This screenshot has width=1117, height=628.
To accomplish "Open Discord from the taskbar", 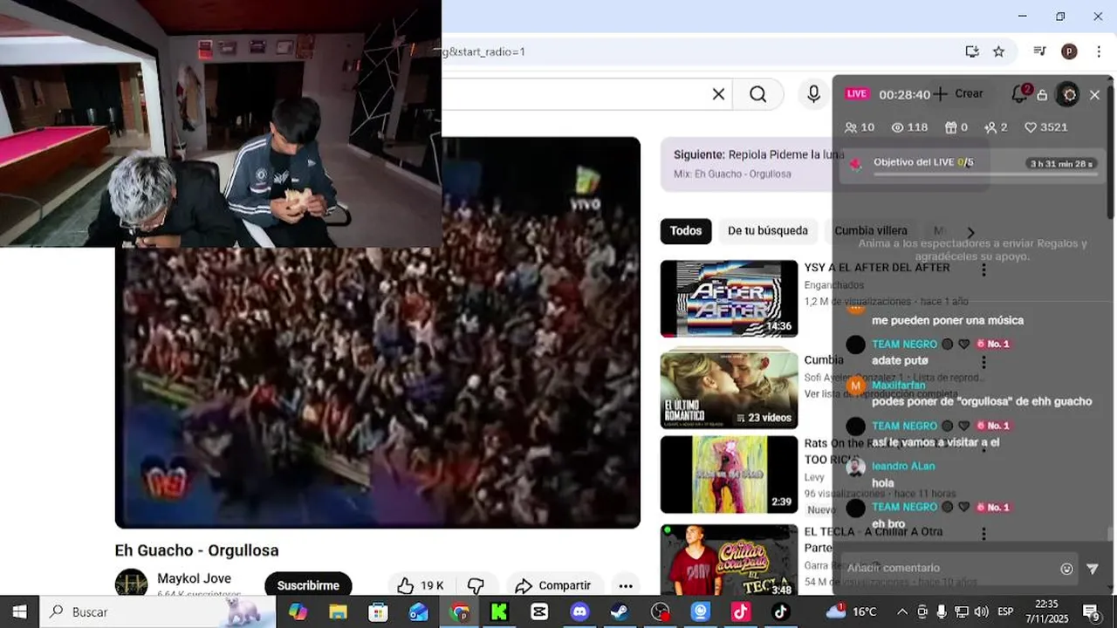I will tap(579, 611).
